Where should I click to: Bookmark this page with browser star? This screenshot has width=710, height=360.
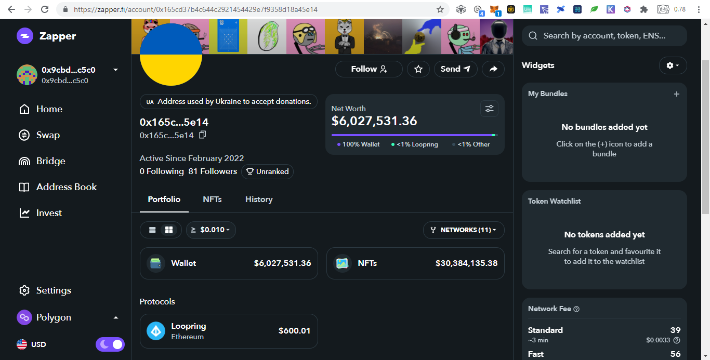pyautogui.click(x=440, y=9)
